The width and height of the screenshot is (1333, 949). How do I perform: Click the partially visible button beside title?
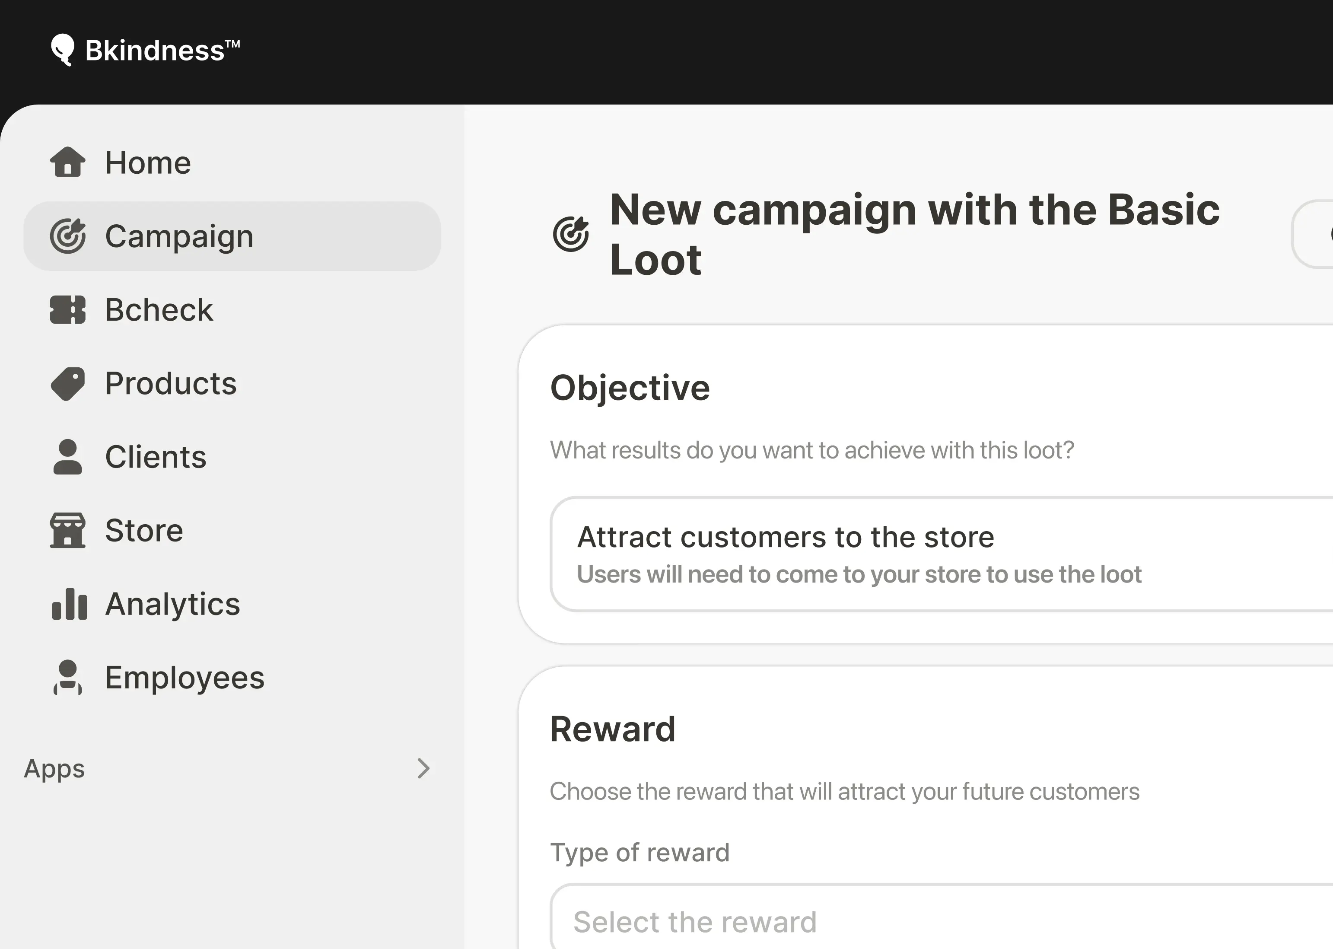pos(1314,234)
